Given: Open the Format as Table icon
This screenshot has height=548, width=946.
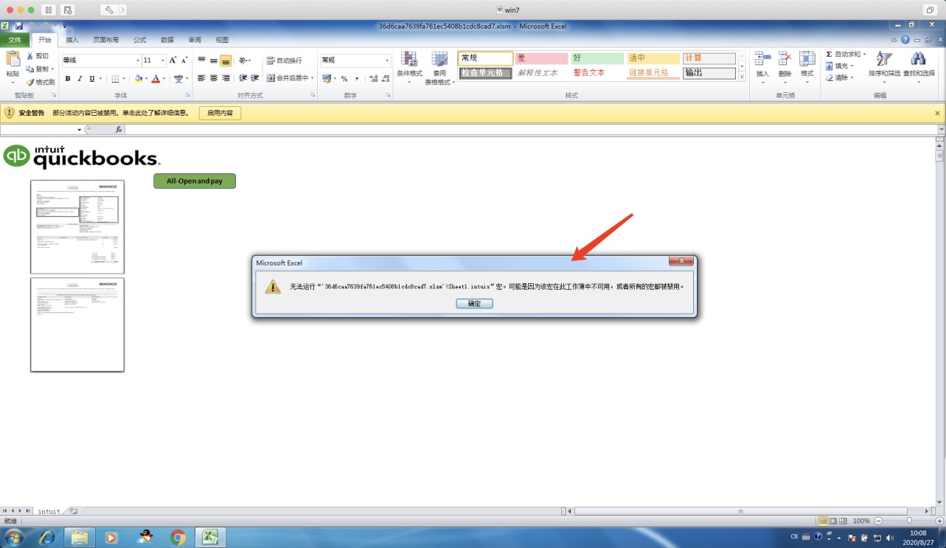Looking at the screenshot, I should click(x=439, y=60).
